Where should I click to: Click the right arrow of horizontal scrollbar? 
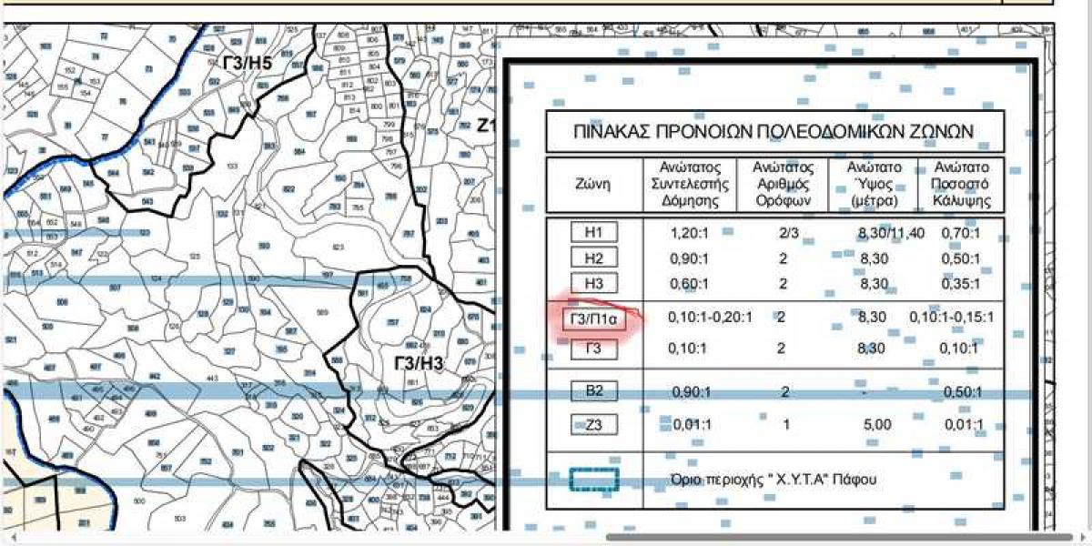point(1082,538)
